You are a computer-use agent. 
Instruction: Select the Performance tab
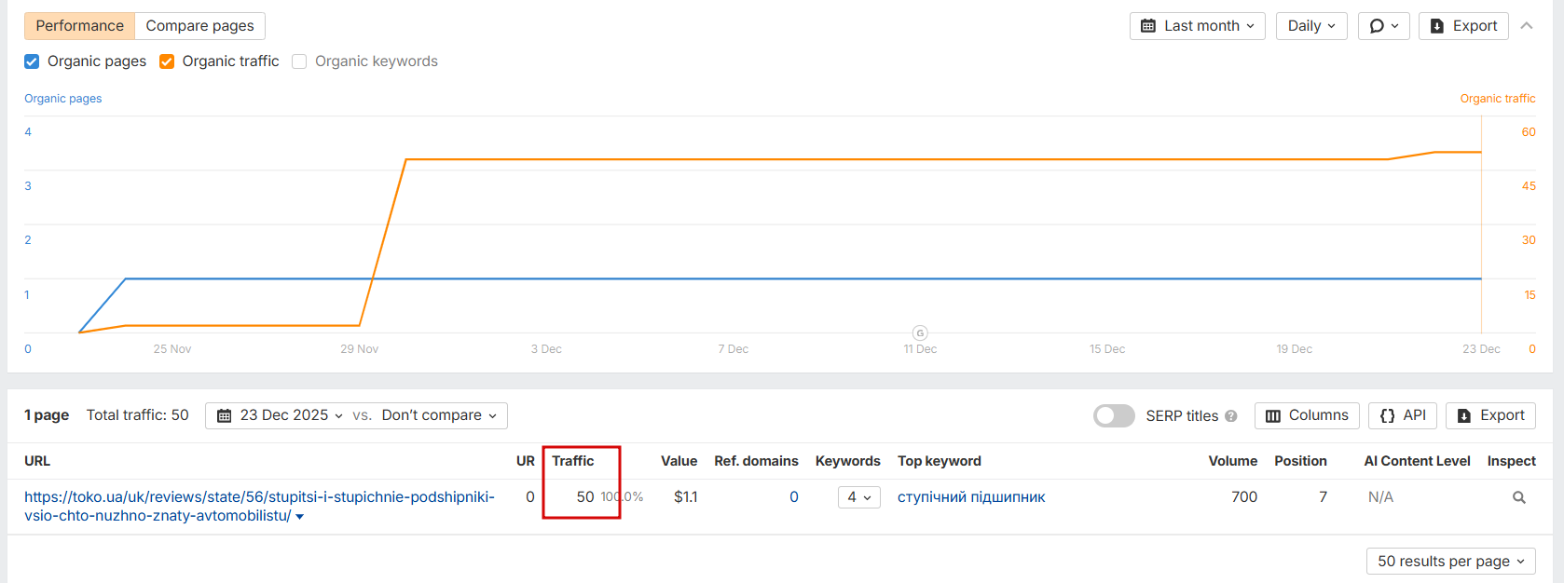click(x=79, y=26)
